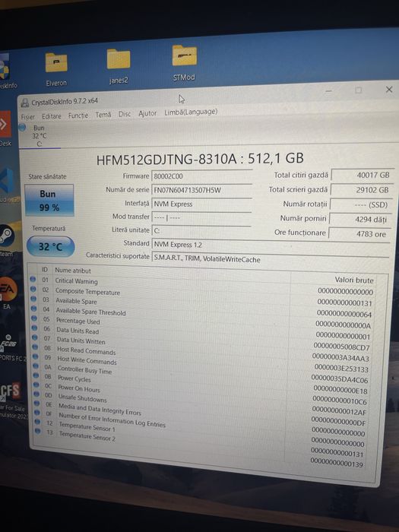Select the Bun 32 °C C: disk tab

40,136
